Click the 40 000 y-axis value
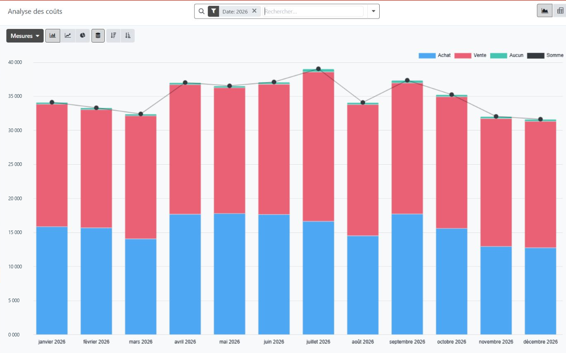Screen dimensions: 566x353 (15, 62)
